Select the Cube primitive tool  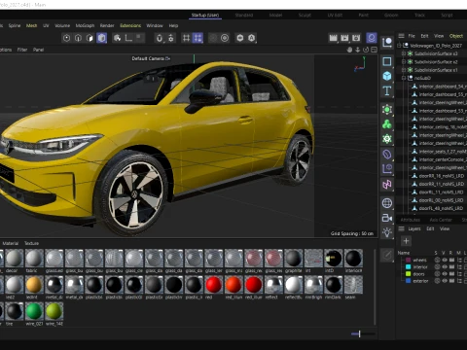pyautogui.click(x=387, y=76)
